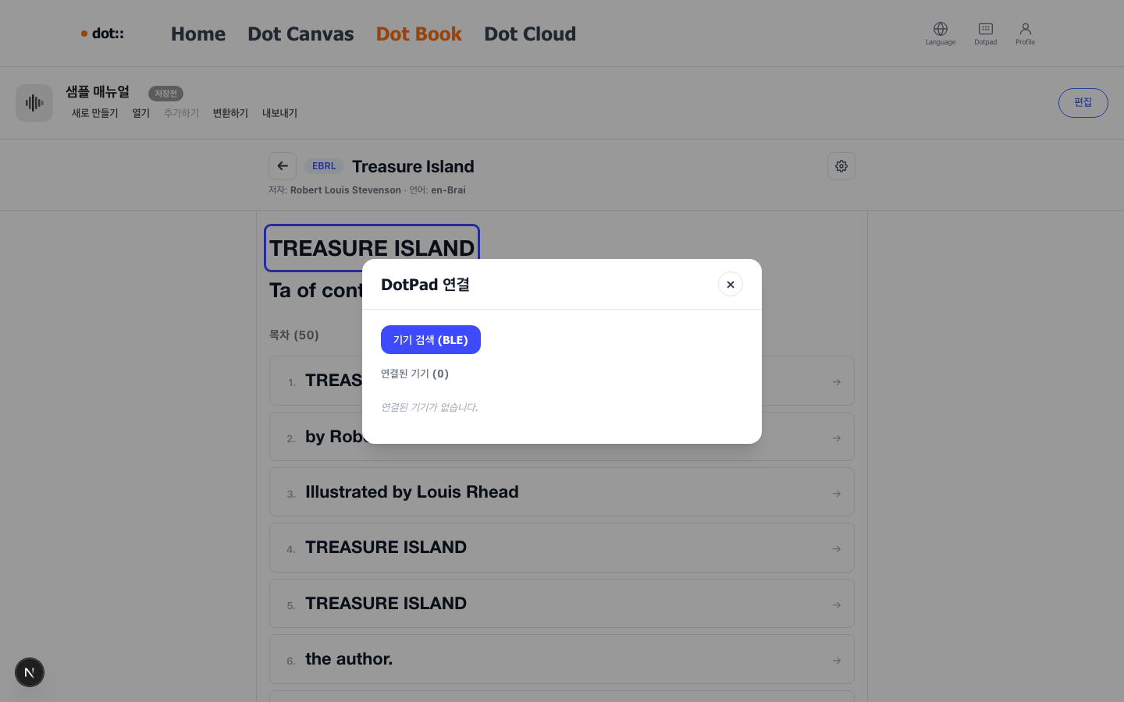Select 변환하기 menu item
Viewport: 1124px width, 702px height.
(230, 113)
